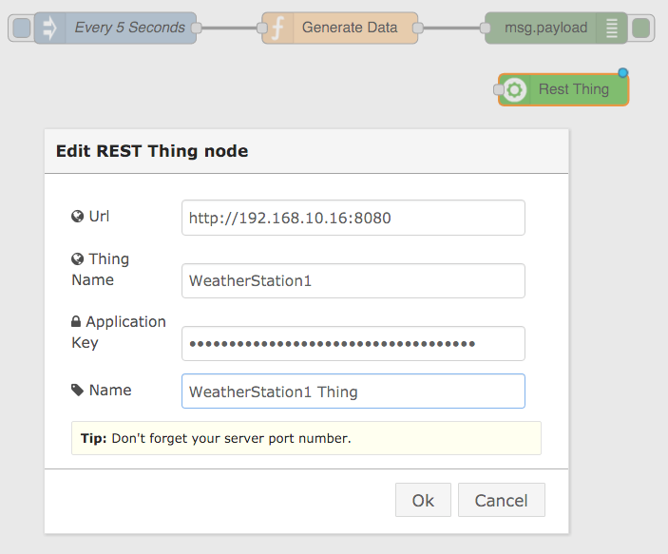Screen dimensions: 668x554
Task: Select the Generate Data node label
Action: click(350, 28)
